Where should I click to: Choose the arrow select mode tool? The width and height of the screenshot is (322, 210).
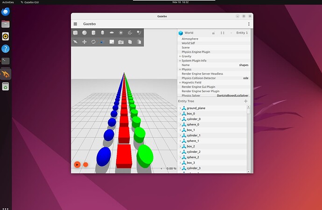point(75,42)
